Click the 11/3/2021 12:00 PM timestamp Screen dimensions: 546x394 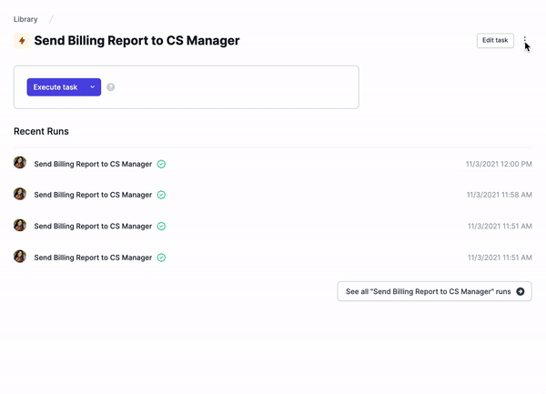(x=499, y=164)
